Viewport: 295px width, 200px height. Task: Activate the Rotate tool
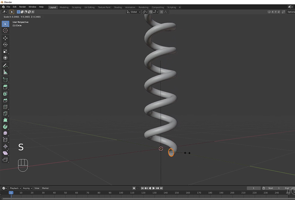(5, 45)
